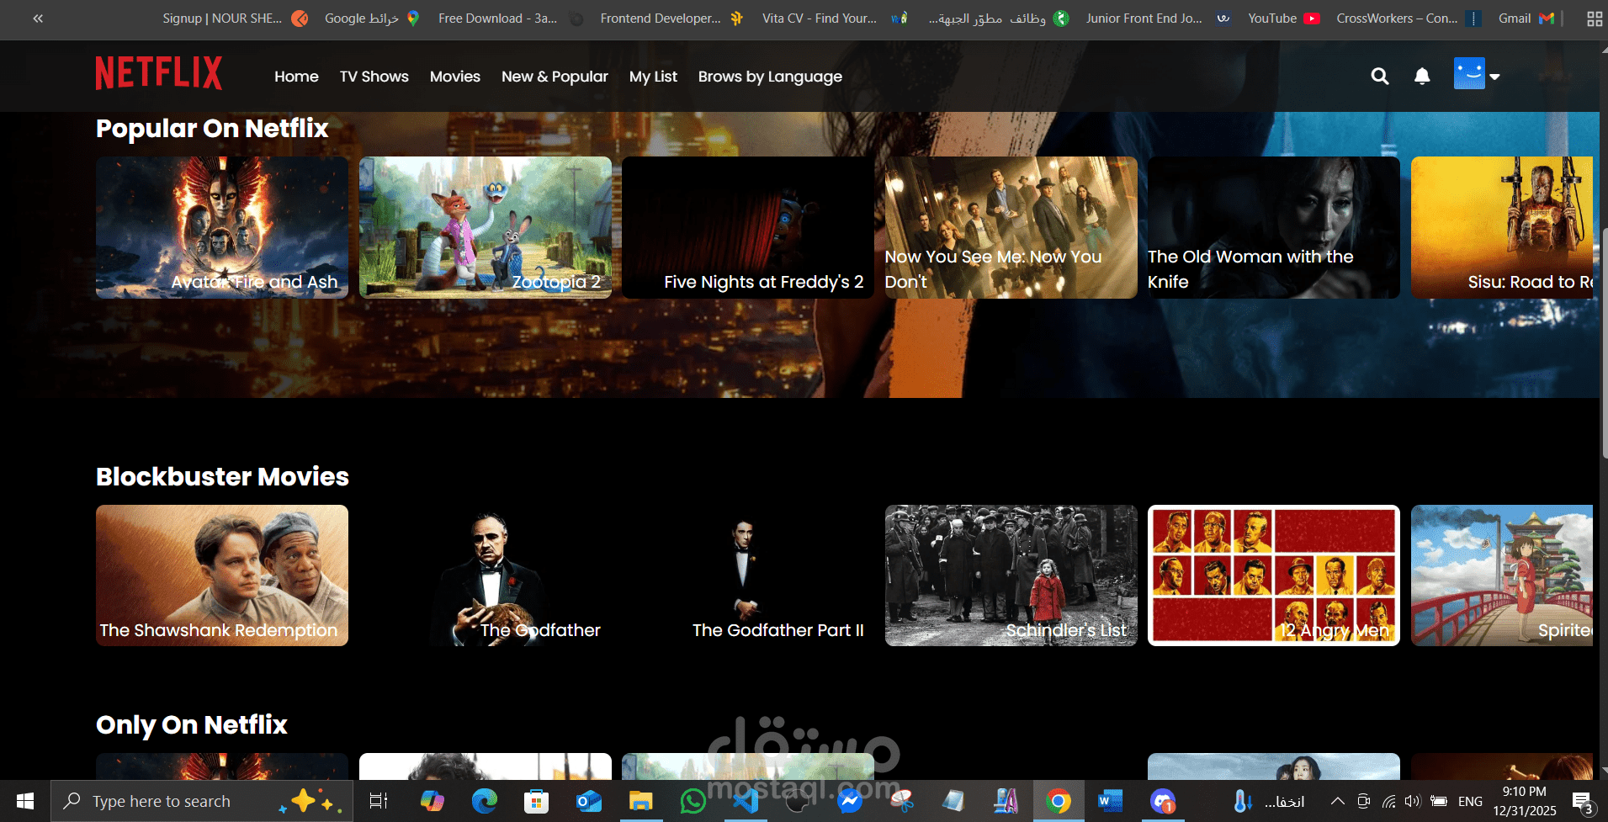
Task: Open WhatsApp from the taskbar
Action: 693,801
